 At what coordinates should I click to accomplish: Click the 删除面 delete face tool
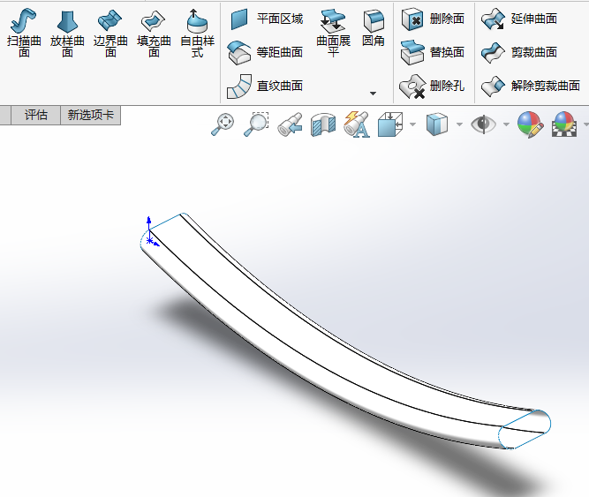pyautogui.click(x=433, y=19)
